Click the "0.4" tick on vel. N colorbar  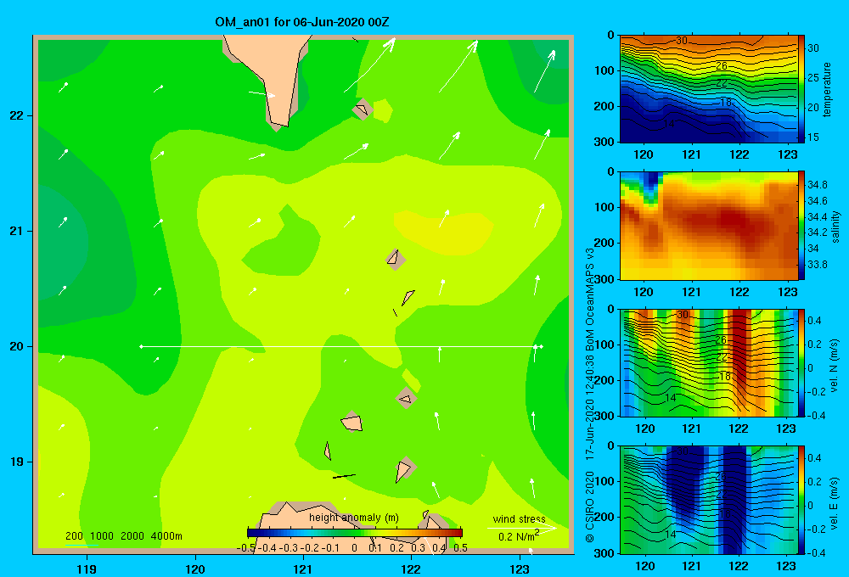pos(814,321)
